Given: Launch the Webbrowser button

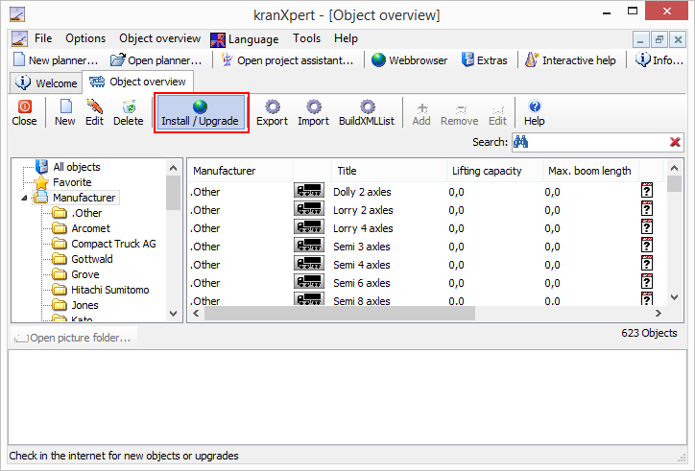Looking at the screenshot, I should [410, 60].
